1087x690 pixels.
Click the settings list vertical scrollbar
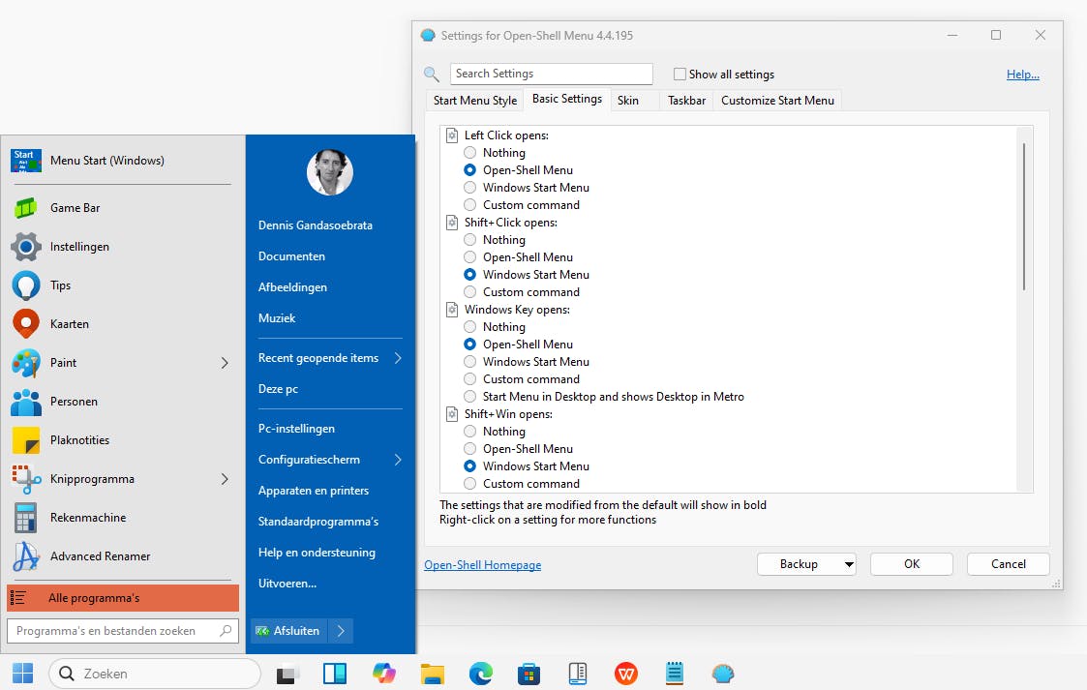[1024, 217]
